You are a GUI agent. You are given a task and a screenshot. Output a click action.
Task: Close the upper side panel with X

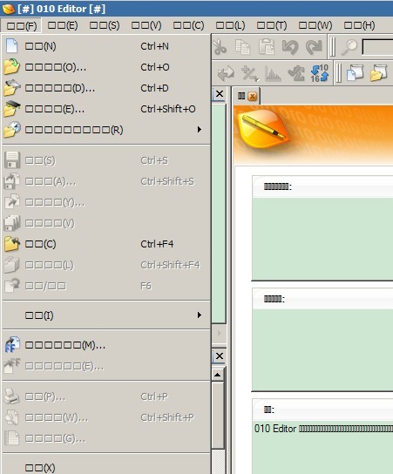(220, 94)
